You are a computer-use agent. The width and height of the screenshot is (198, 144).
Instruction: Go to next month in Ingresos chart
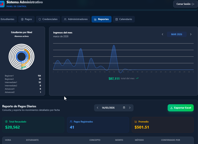(x=191, y=34)
